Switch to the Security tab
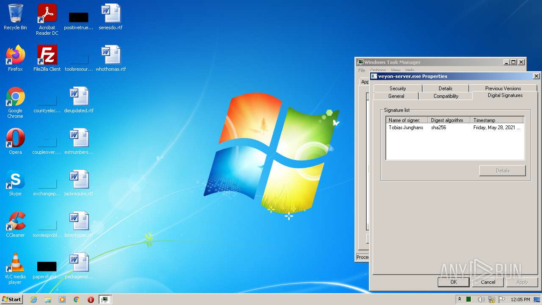Image resolution: width=542 pixels, height=305 pixels. click(x=398, y=88)
